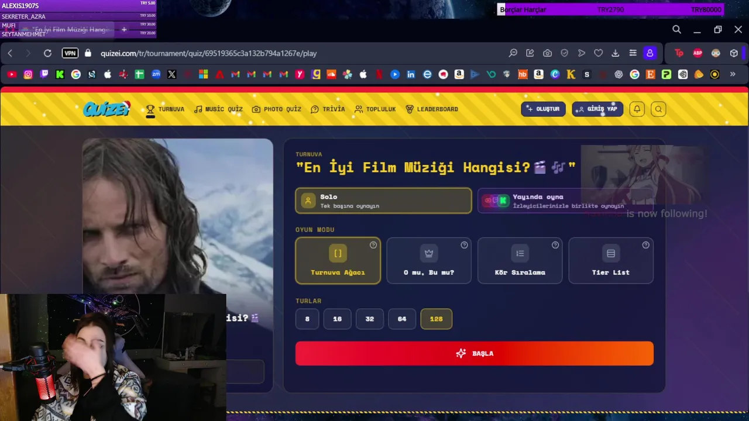Set rounds to 16
This screenshot has height=421, width=749.
337,319
